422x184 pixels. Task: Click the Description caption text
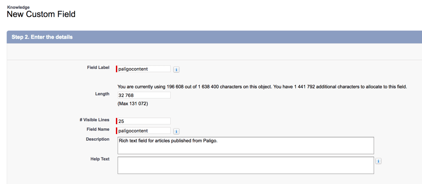97,139
